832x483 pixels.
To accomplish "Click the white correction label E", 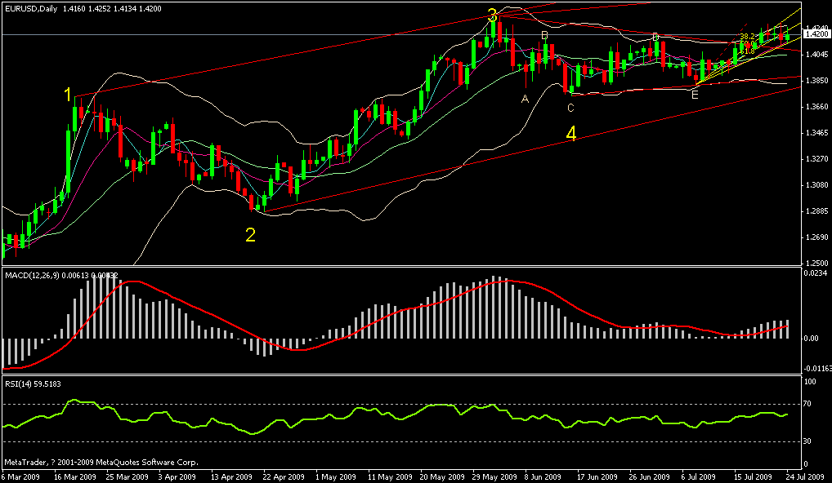I will pyautogui.click(x=695, y=95).
